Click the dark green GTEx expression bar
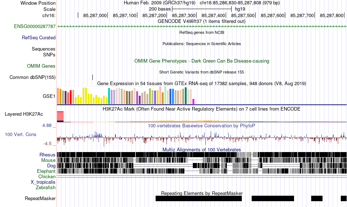347x207 pixels. pos(186,96)
